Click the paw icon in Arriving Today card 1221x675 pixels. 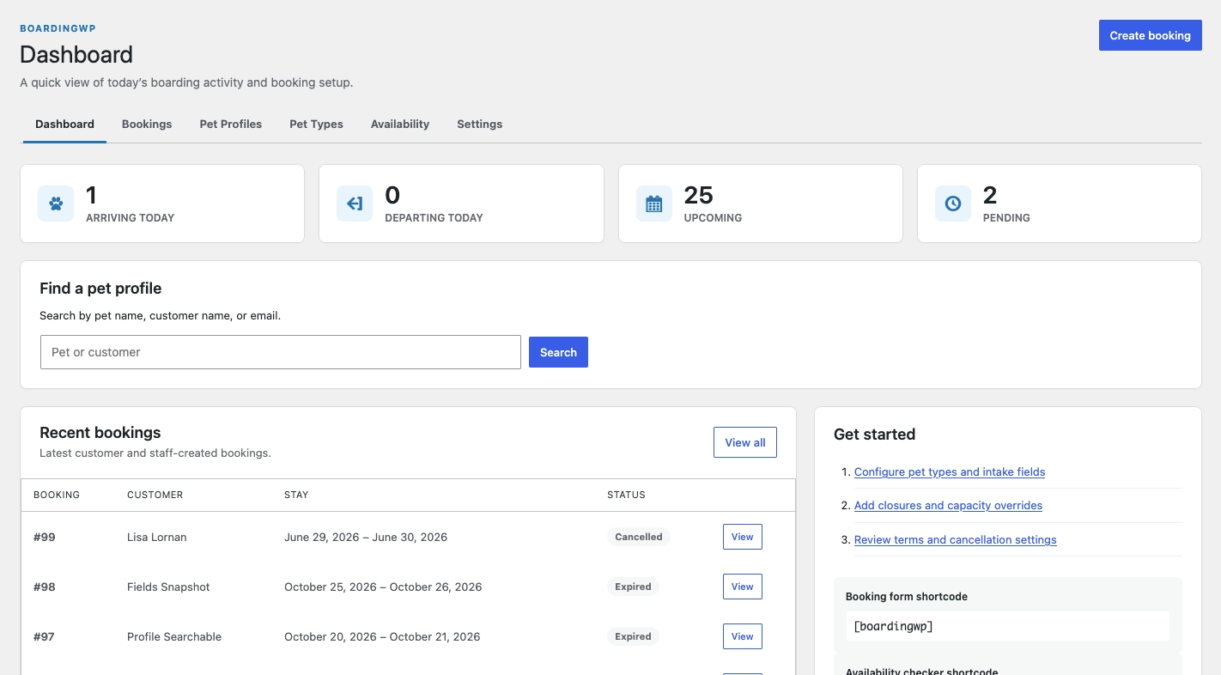tap(56, 204)
